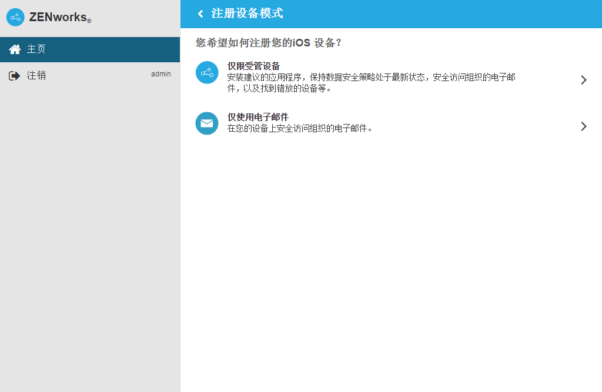Click the description text starting 安装建议的应用程序
Image resolution: width=602 pixels, height=392 pixels.
pos(372,83)
